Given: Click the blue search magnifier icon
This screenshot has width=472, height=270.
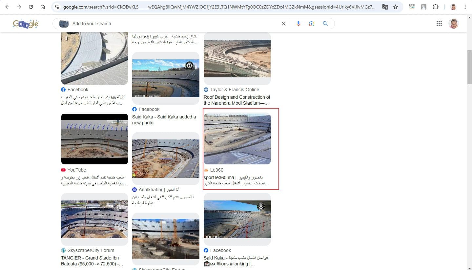Looking at the screenshot, I should pyautogui.click(x=325, y=24).
